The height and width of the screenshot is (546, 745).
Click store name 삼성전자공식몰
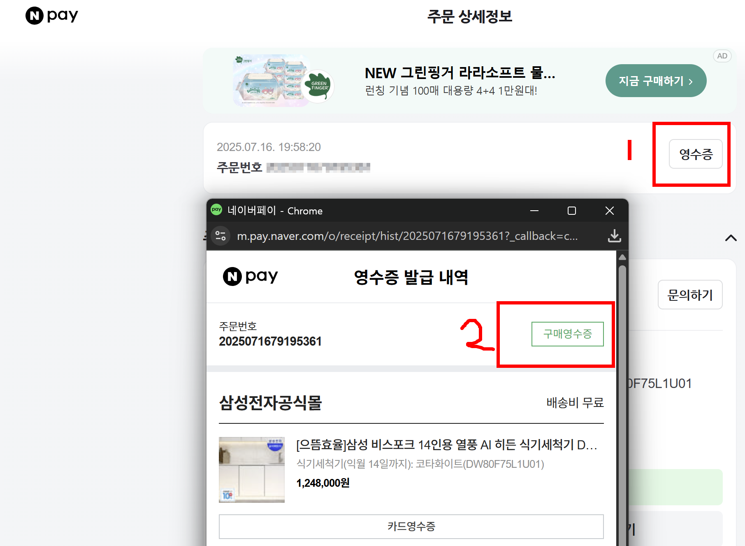(x=270, y=402)
